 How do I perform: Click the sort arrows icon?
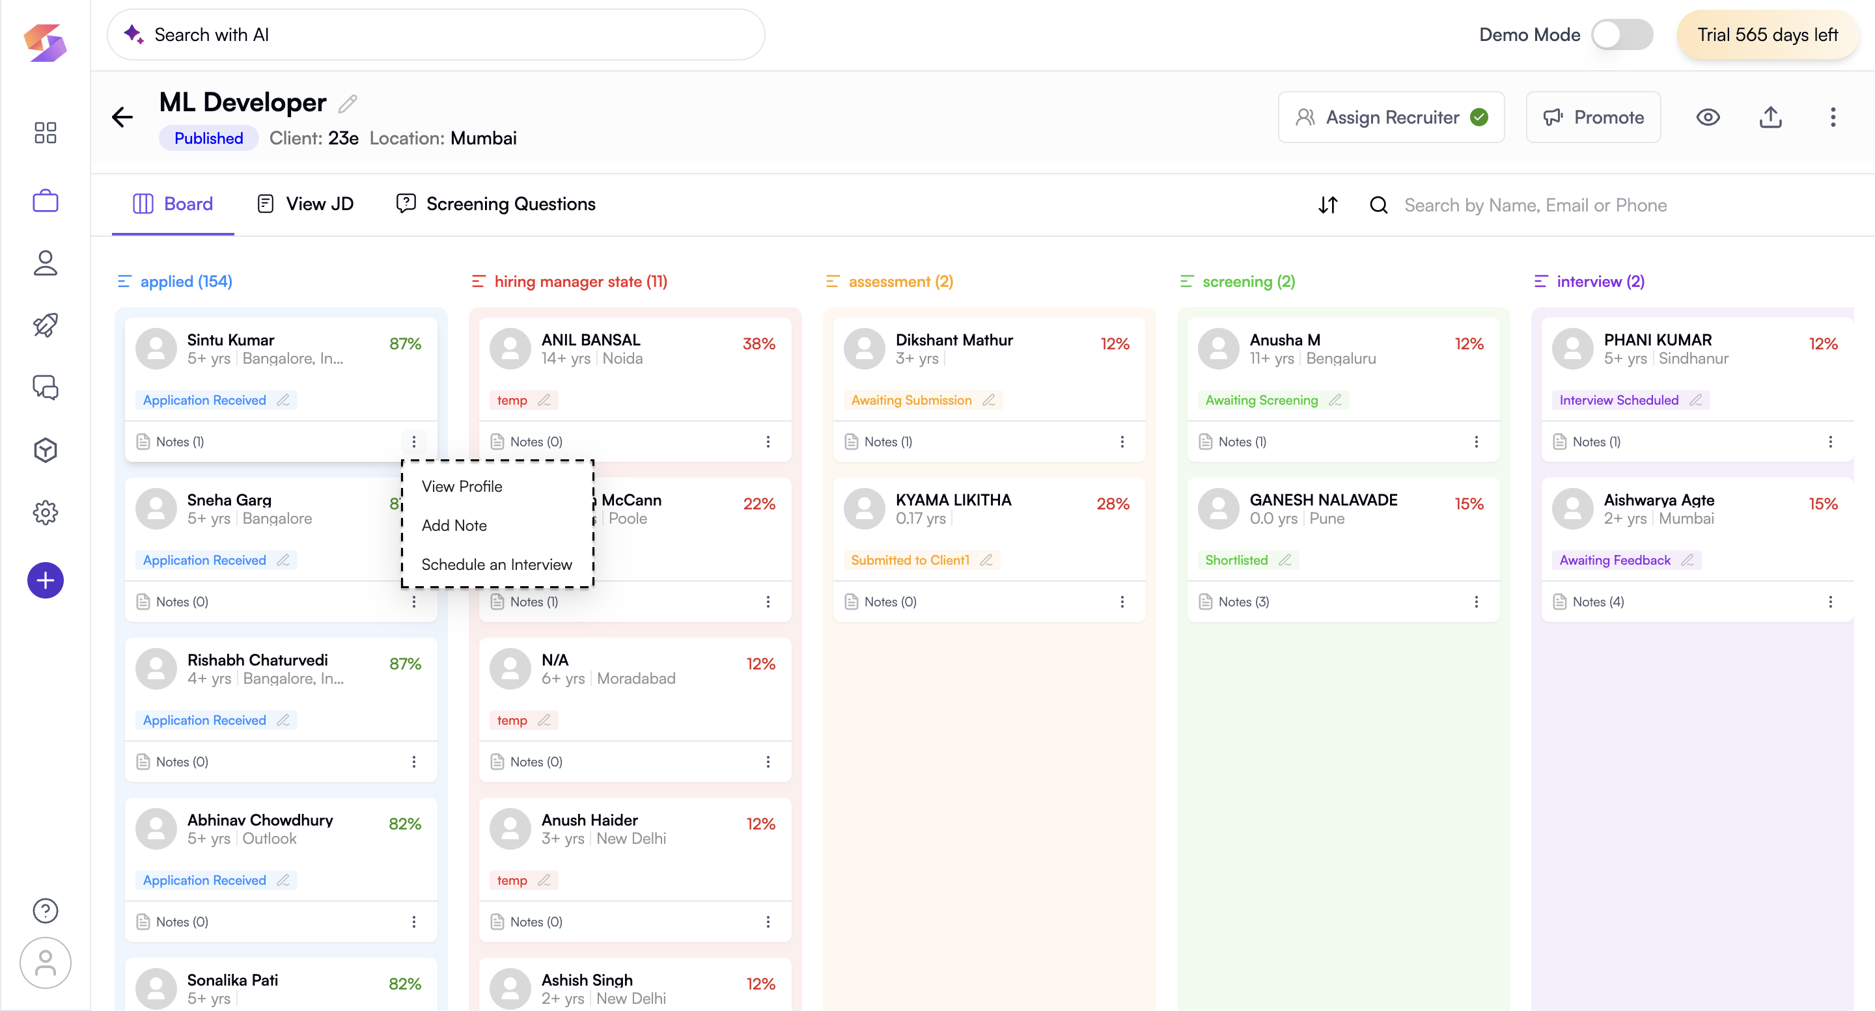(1327, 205)
